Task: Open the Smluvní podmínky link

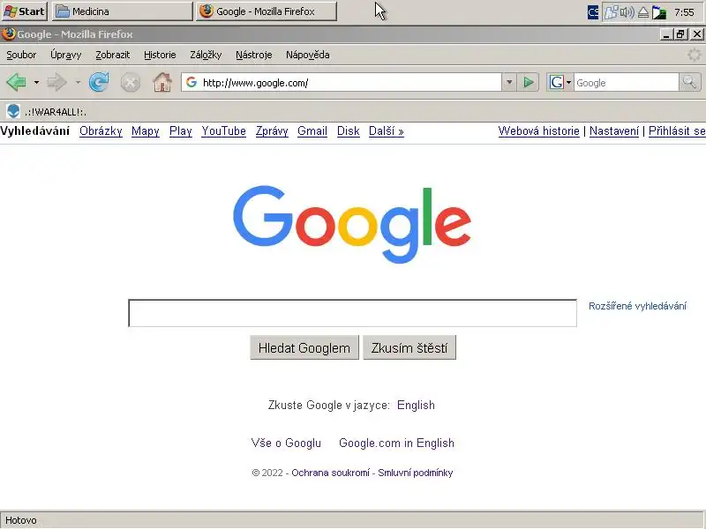Action: pyautogui.click(x=415, y=473)
